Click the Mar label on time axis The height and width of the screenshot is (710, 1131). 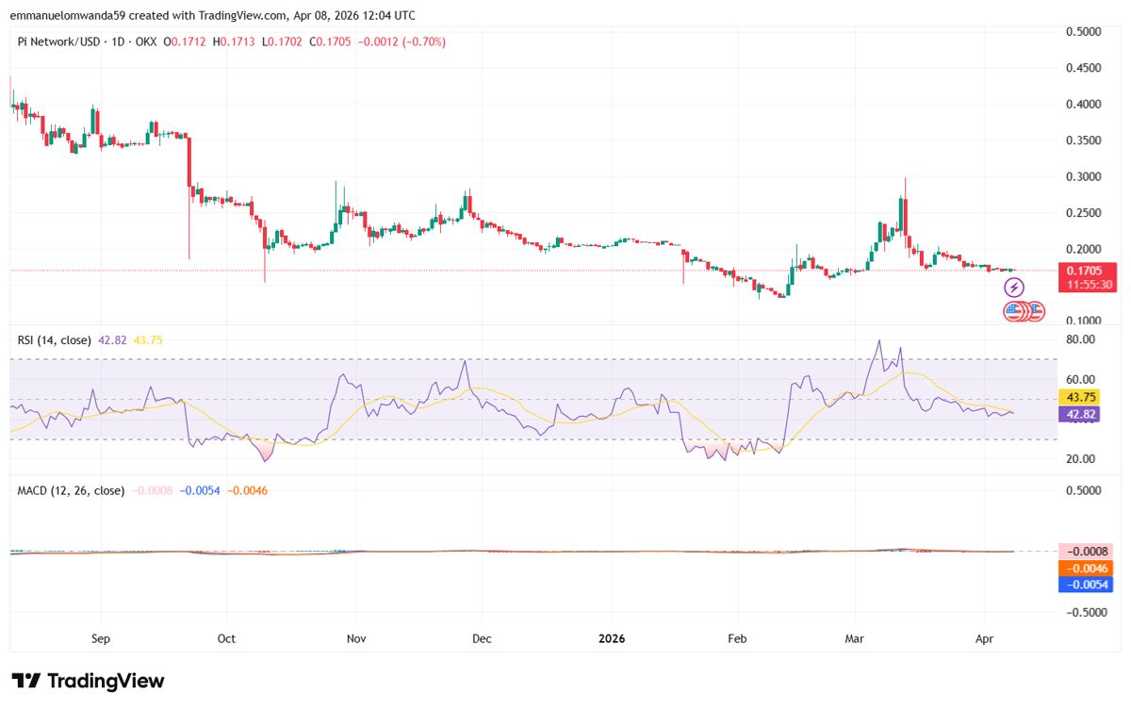[x=855, y=638]
